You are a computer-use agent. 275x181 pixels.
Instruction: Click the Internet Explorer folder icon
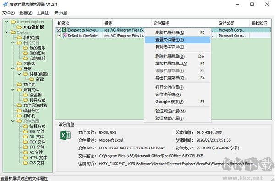13,22
